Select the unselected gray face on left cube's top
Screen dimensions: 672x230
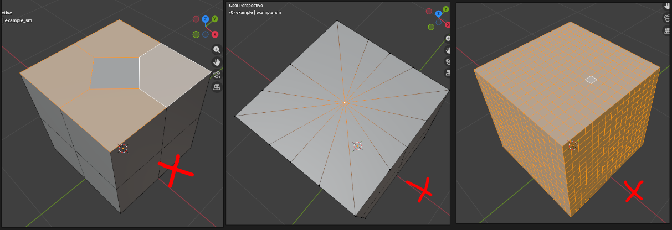tap(114, 72)
